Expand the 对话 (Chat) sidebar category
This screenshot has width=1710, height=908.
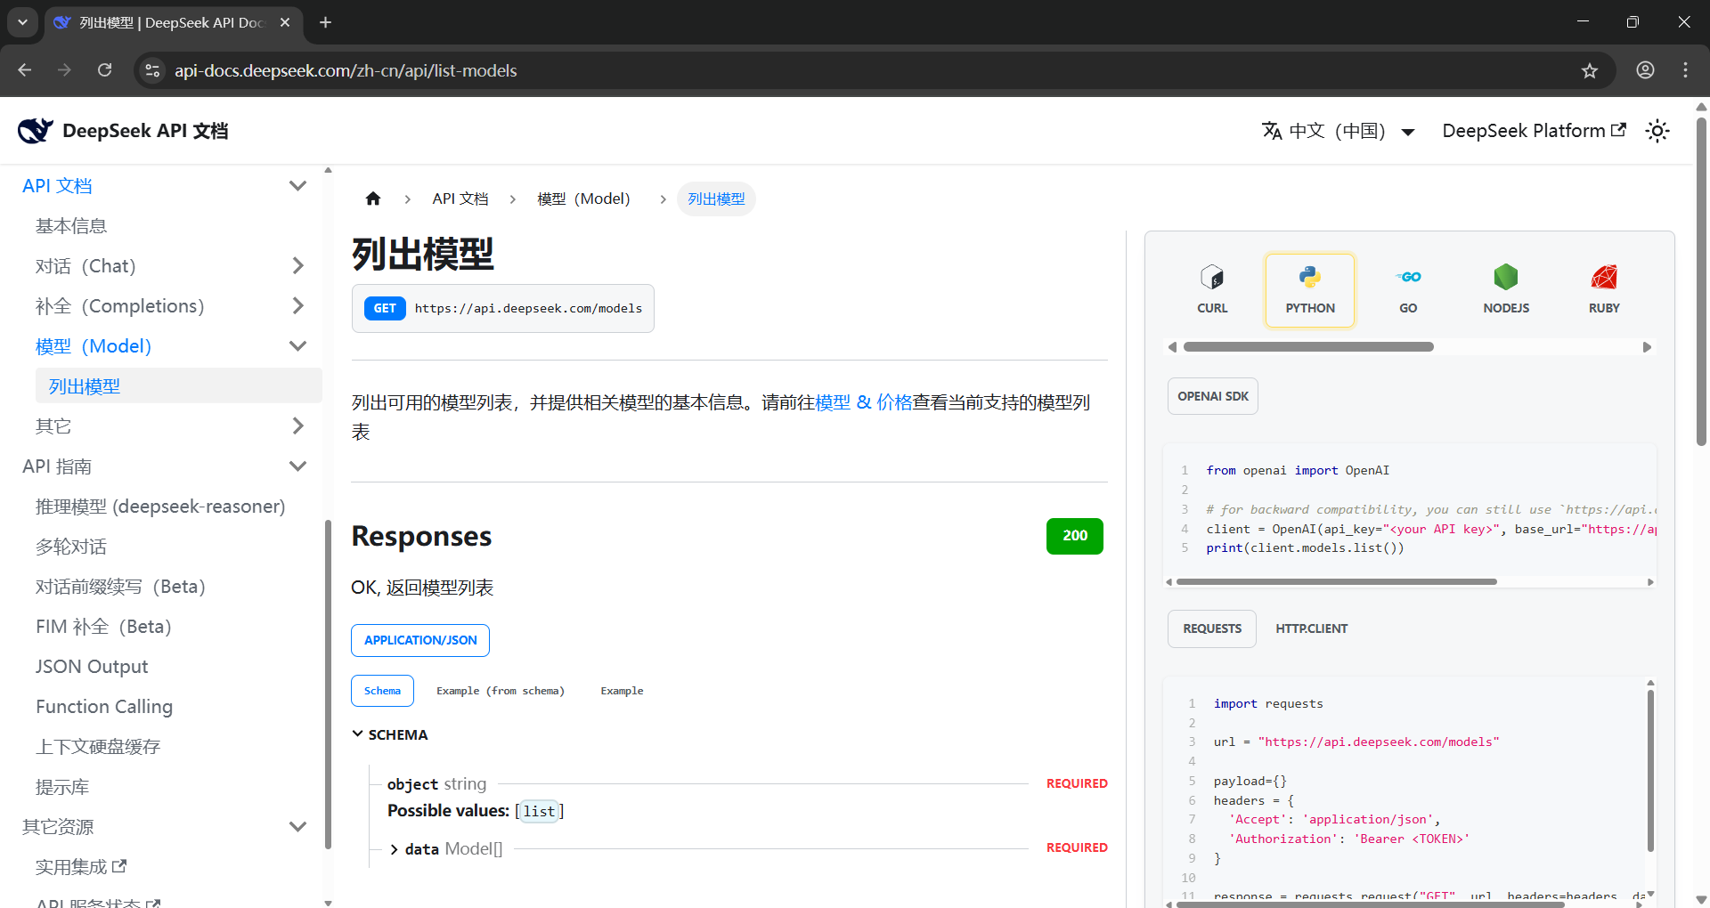pyautogui.click(x=297, y=266)
